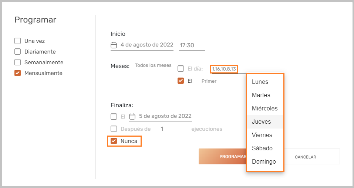The width and height of the screenshot is (354, 188).
Task: Uncheck the Nunca checkbox
Action: click(114, 141)
